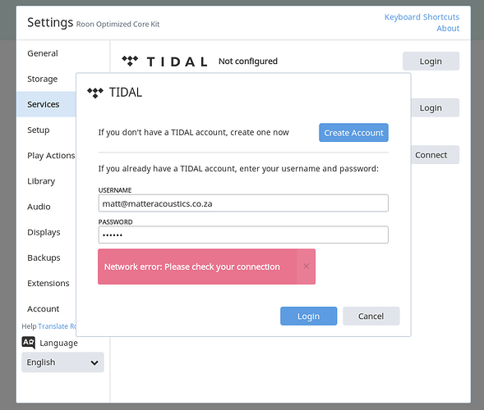Focus the Username input field
This screenshot has width=484, height=410.
[243, 203]
